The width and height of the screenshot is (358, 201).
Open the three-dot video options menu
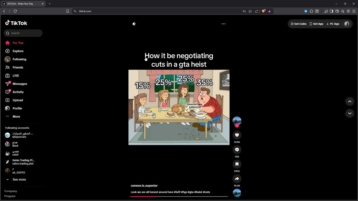(223, 24)
